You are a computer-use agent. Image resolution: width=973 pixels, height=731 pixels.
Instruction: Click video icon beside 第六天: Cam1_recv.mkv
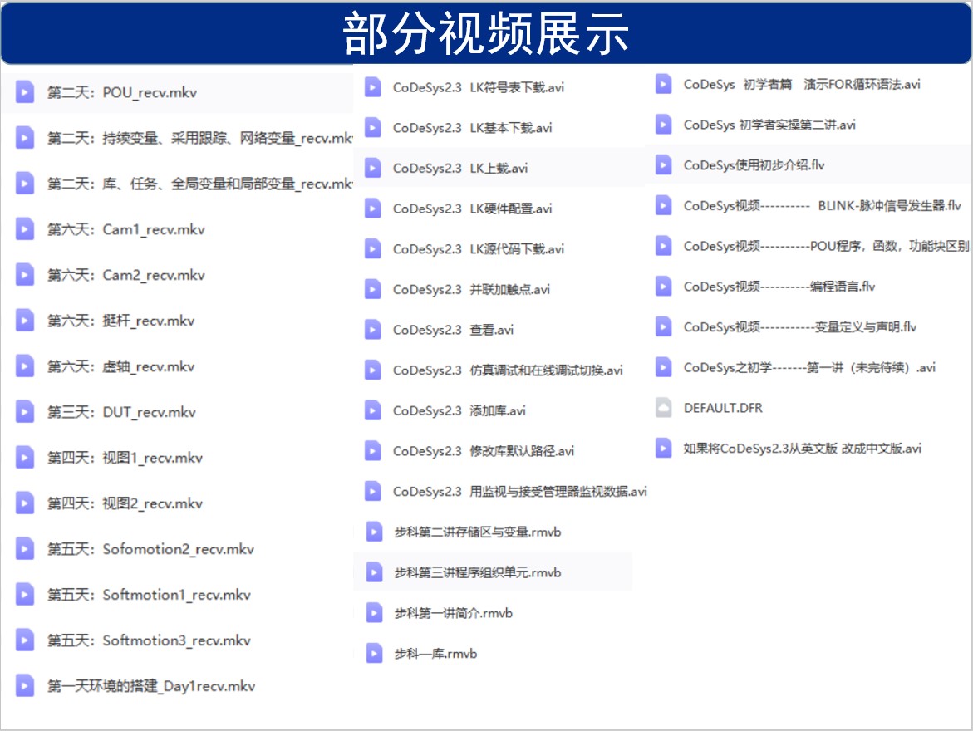tap(24, 229)
